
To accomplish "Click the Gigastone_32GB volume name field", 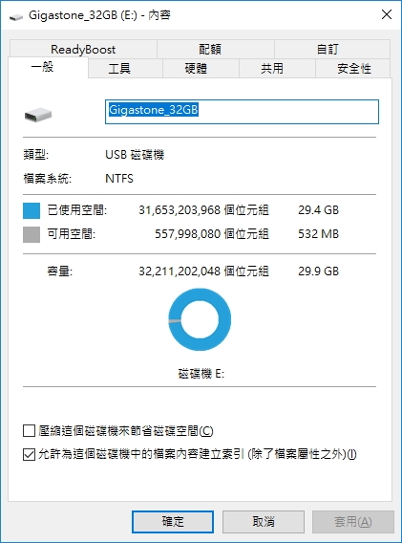I will (x=242, y=112).
